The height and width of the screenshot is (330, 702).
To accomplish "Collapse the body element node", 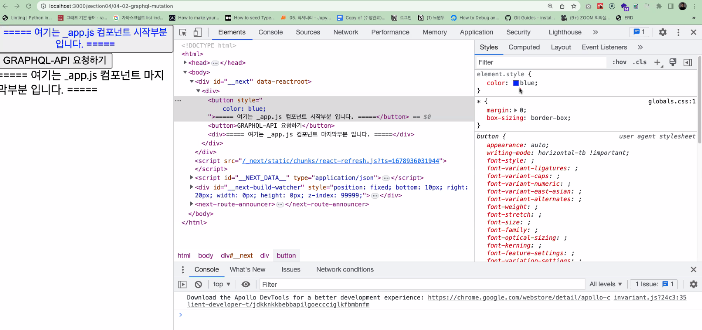I will pyautogui.click(x=185, y=72).
